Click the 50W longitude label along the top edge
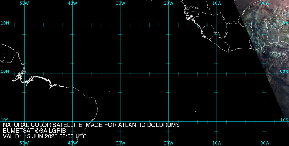The width and height of the screenshot is (289, 146). 24,3
